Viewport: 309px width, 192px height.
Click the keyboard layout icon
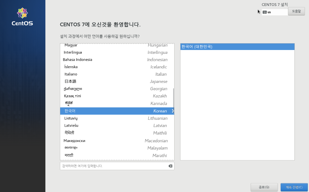pyautogui.click(x=265, y=12)
